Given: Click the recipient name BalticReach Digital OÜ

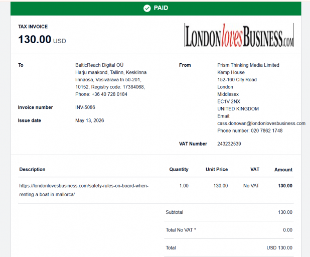Looking at the screenshot, I should [x=99, y=65].
